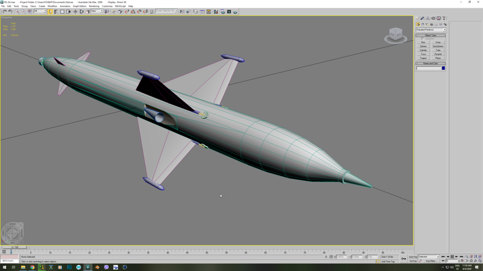Activate the Select and Link tool
This screenshot has height=271, width=483.
point(17,12)
